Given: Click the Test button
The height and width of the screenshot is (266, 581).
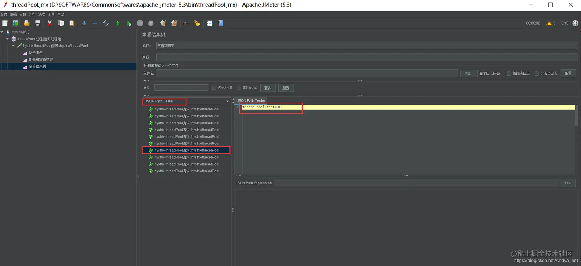Looking at the screenshot, I should pos(568,183).
